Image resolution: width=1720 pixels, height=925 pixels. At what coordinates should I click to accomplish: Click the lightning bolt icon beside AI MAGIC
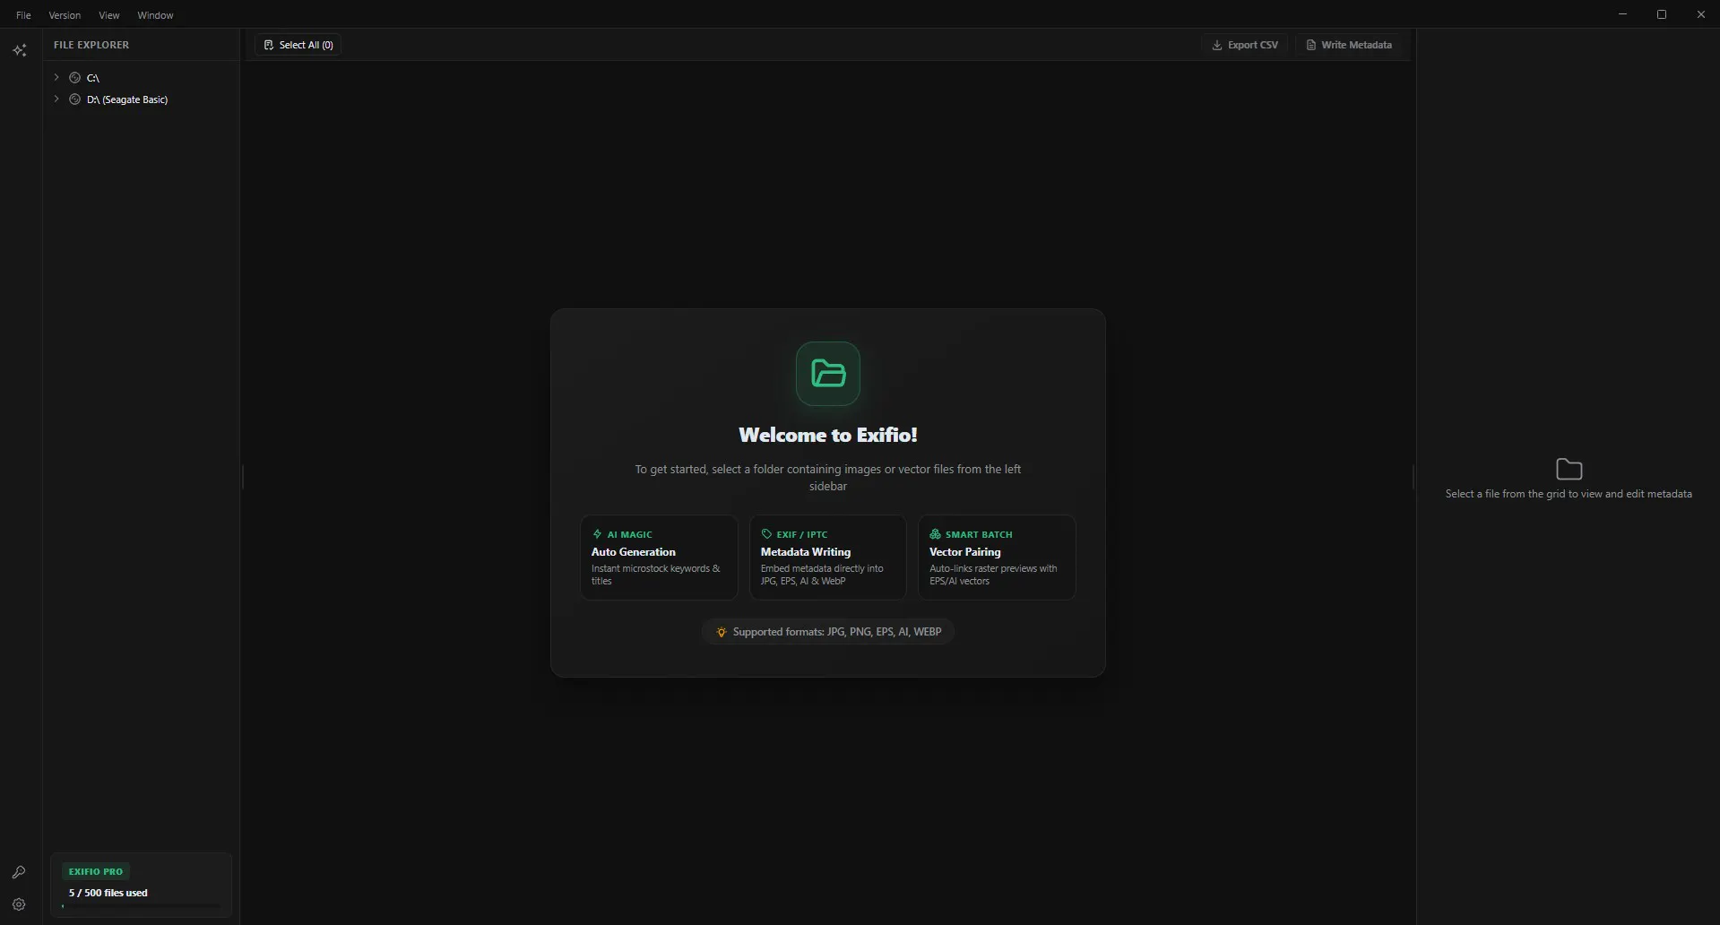pyautogui.click(x=597, y=534)
